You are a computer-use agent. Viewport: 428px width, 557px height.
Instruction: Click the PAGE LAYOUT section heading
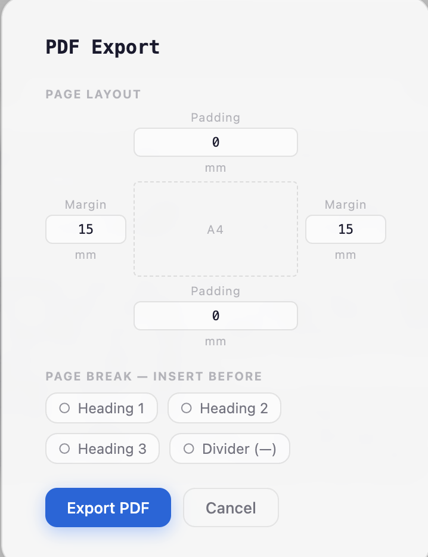93,94
